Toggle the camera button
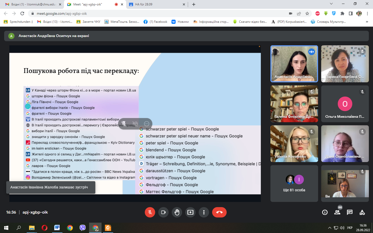The width and height of the screenshot is (373, 233). click(163, 212)
